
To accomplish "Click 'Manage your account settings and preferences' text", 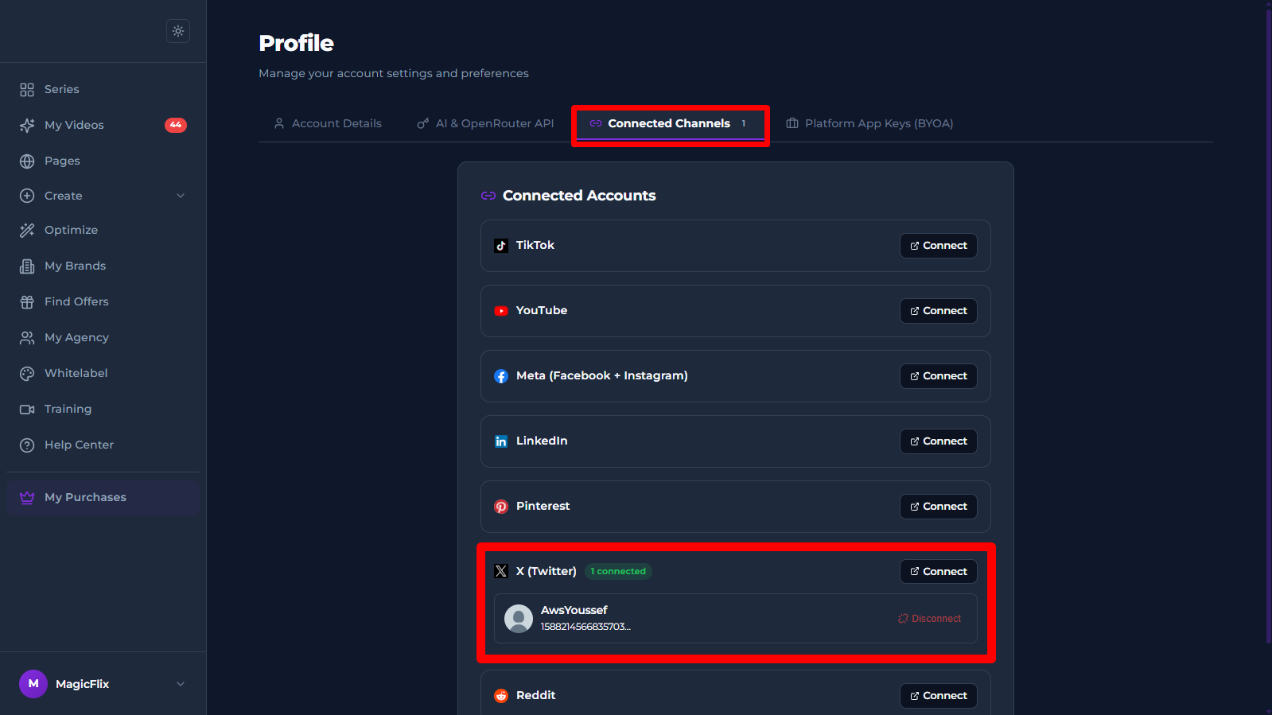I will pyautogui.click(x=394, y=73).
